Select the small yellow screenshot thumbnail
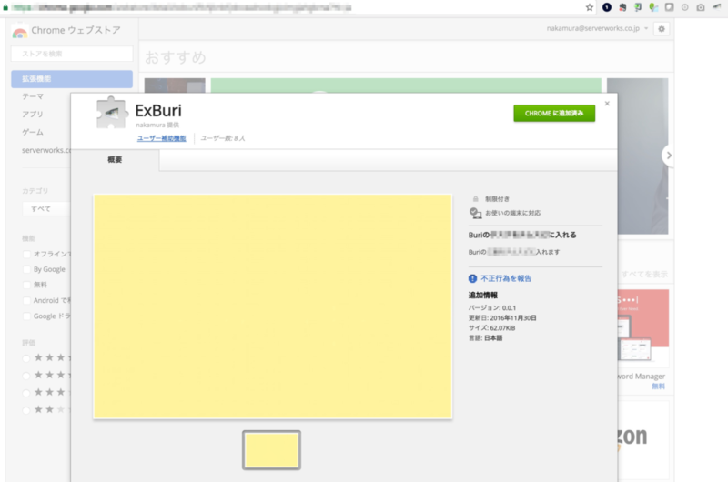This screenshot has width=728, height=482. coord(271,450)
